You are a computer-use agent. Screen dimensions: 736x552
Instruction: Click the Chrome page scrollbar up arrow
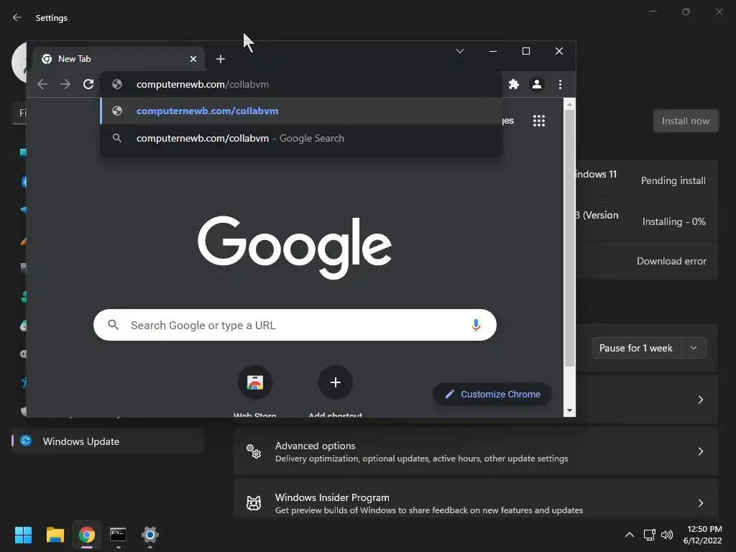click(569, 104)
